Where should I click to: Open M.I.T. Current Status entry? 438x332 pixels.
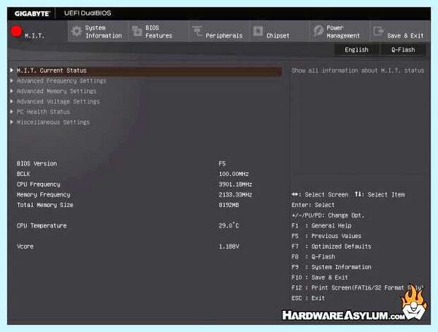point(149,71)
